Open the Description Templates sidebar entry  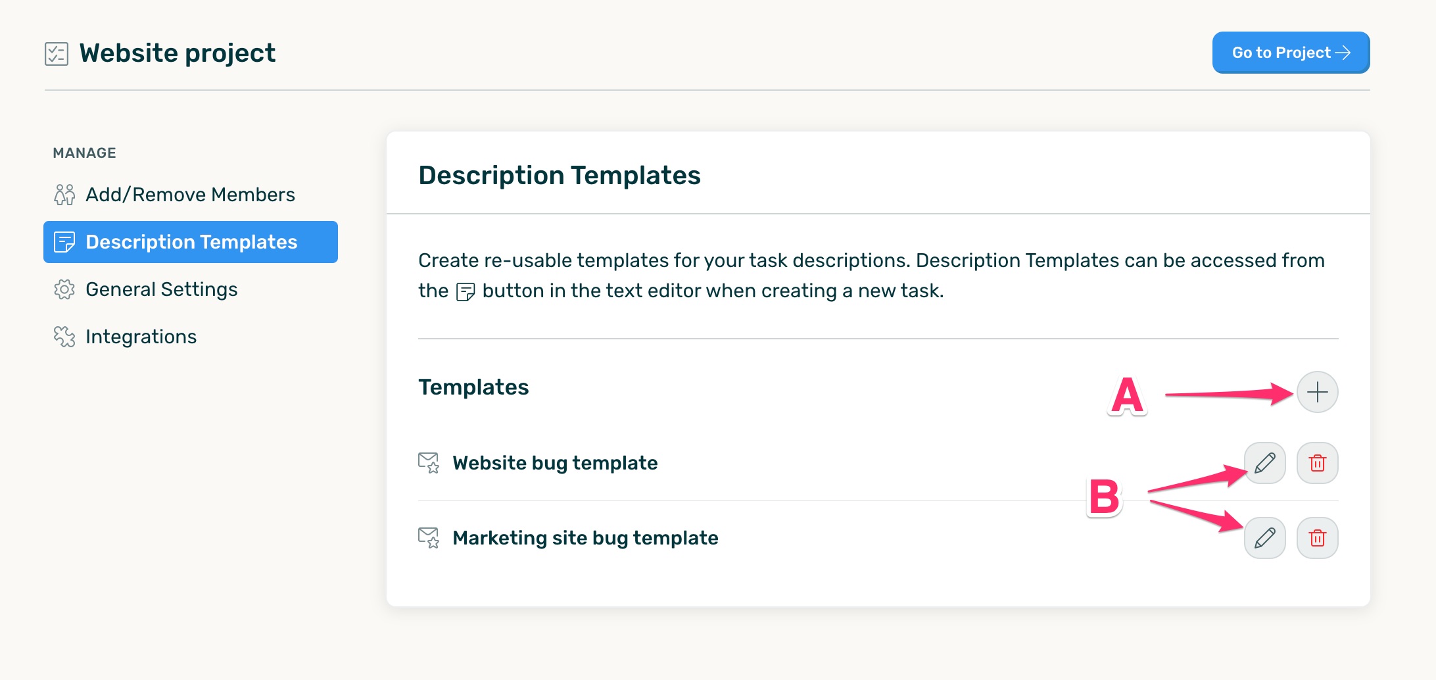(x=191, y=241)
